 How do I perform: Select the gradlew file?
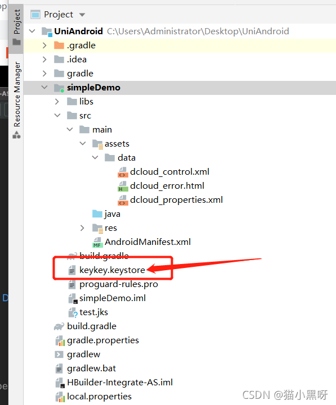84,354
